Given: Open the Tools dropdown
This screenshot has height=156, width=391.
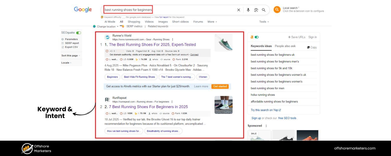Looking at the screenshot, I should point(264,22).
